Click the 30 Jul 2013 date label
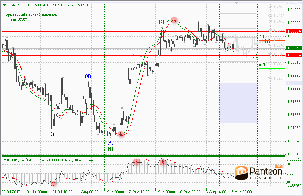Screen dimensions: 303x196 click(11, 192)
